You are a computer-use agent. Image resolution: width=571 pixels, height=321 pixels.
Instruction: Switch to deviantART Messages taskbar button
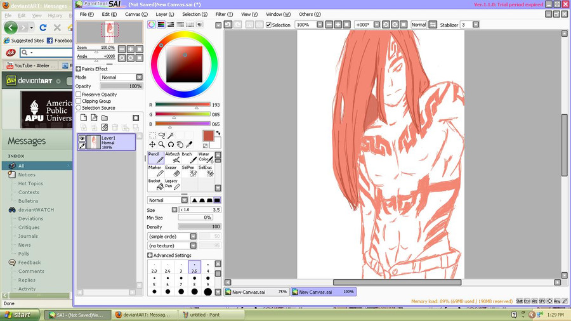(x=145, y=315)
